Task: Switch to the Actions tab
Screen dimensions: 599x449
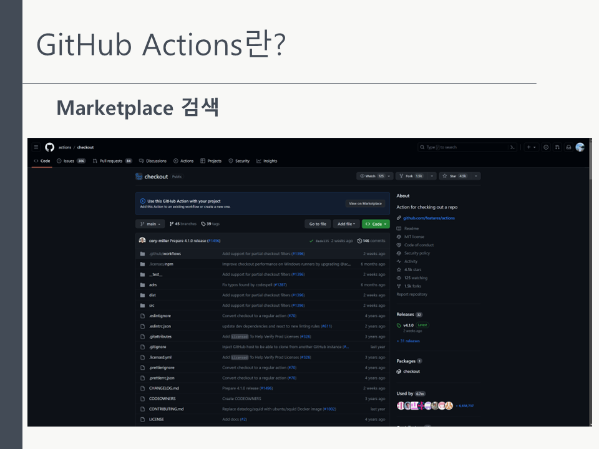Action: click(x=183, y=161)
